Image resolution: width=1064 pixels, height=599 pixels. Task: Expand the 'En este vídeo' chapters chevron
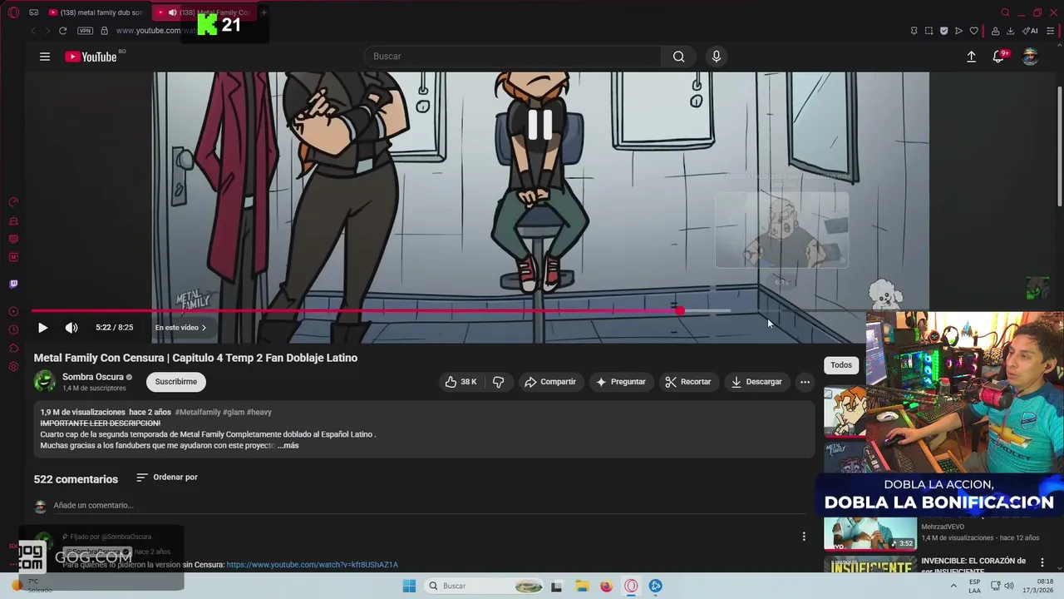point(204,328)
